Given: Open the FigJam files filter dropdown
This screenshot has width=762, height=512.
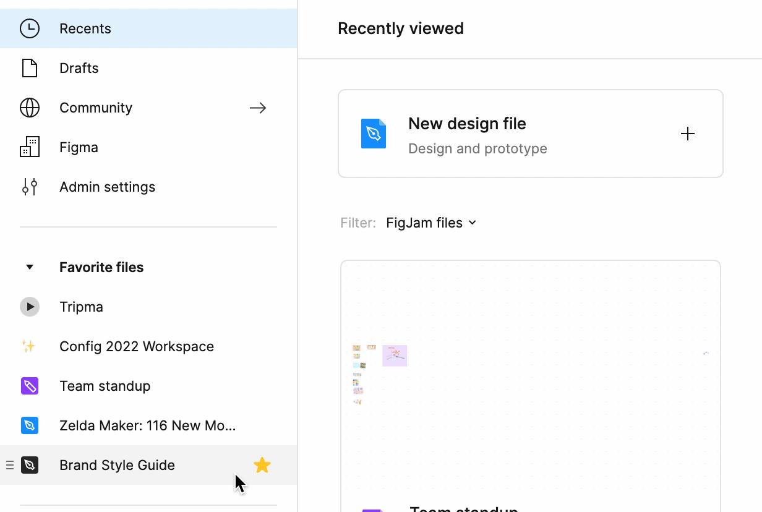Looking at the screenshot, I should [x=431, y=223].
